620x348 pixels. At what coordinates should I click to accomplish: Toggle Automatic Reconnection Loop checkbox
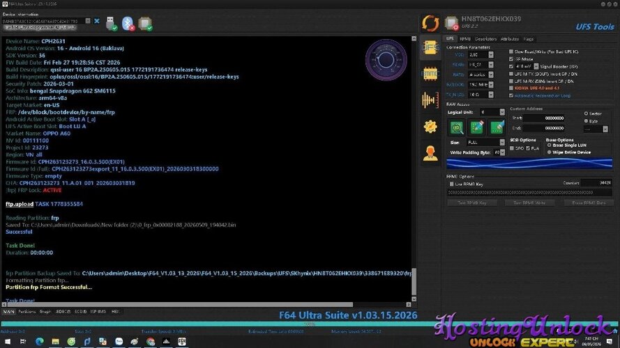[511, 95]
